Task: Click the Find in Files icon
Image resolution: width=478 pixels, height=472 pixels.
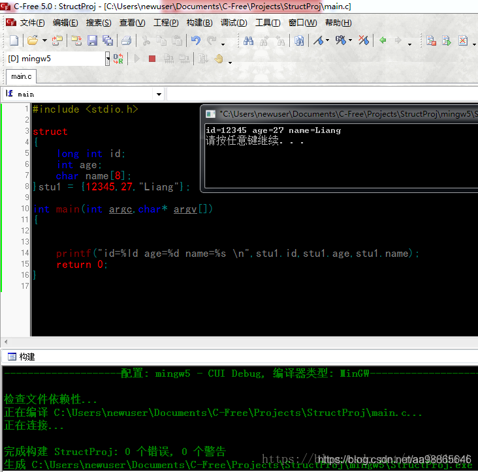Action: (x=299, y=40)
